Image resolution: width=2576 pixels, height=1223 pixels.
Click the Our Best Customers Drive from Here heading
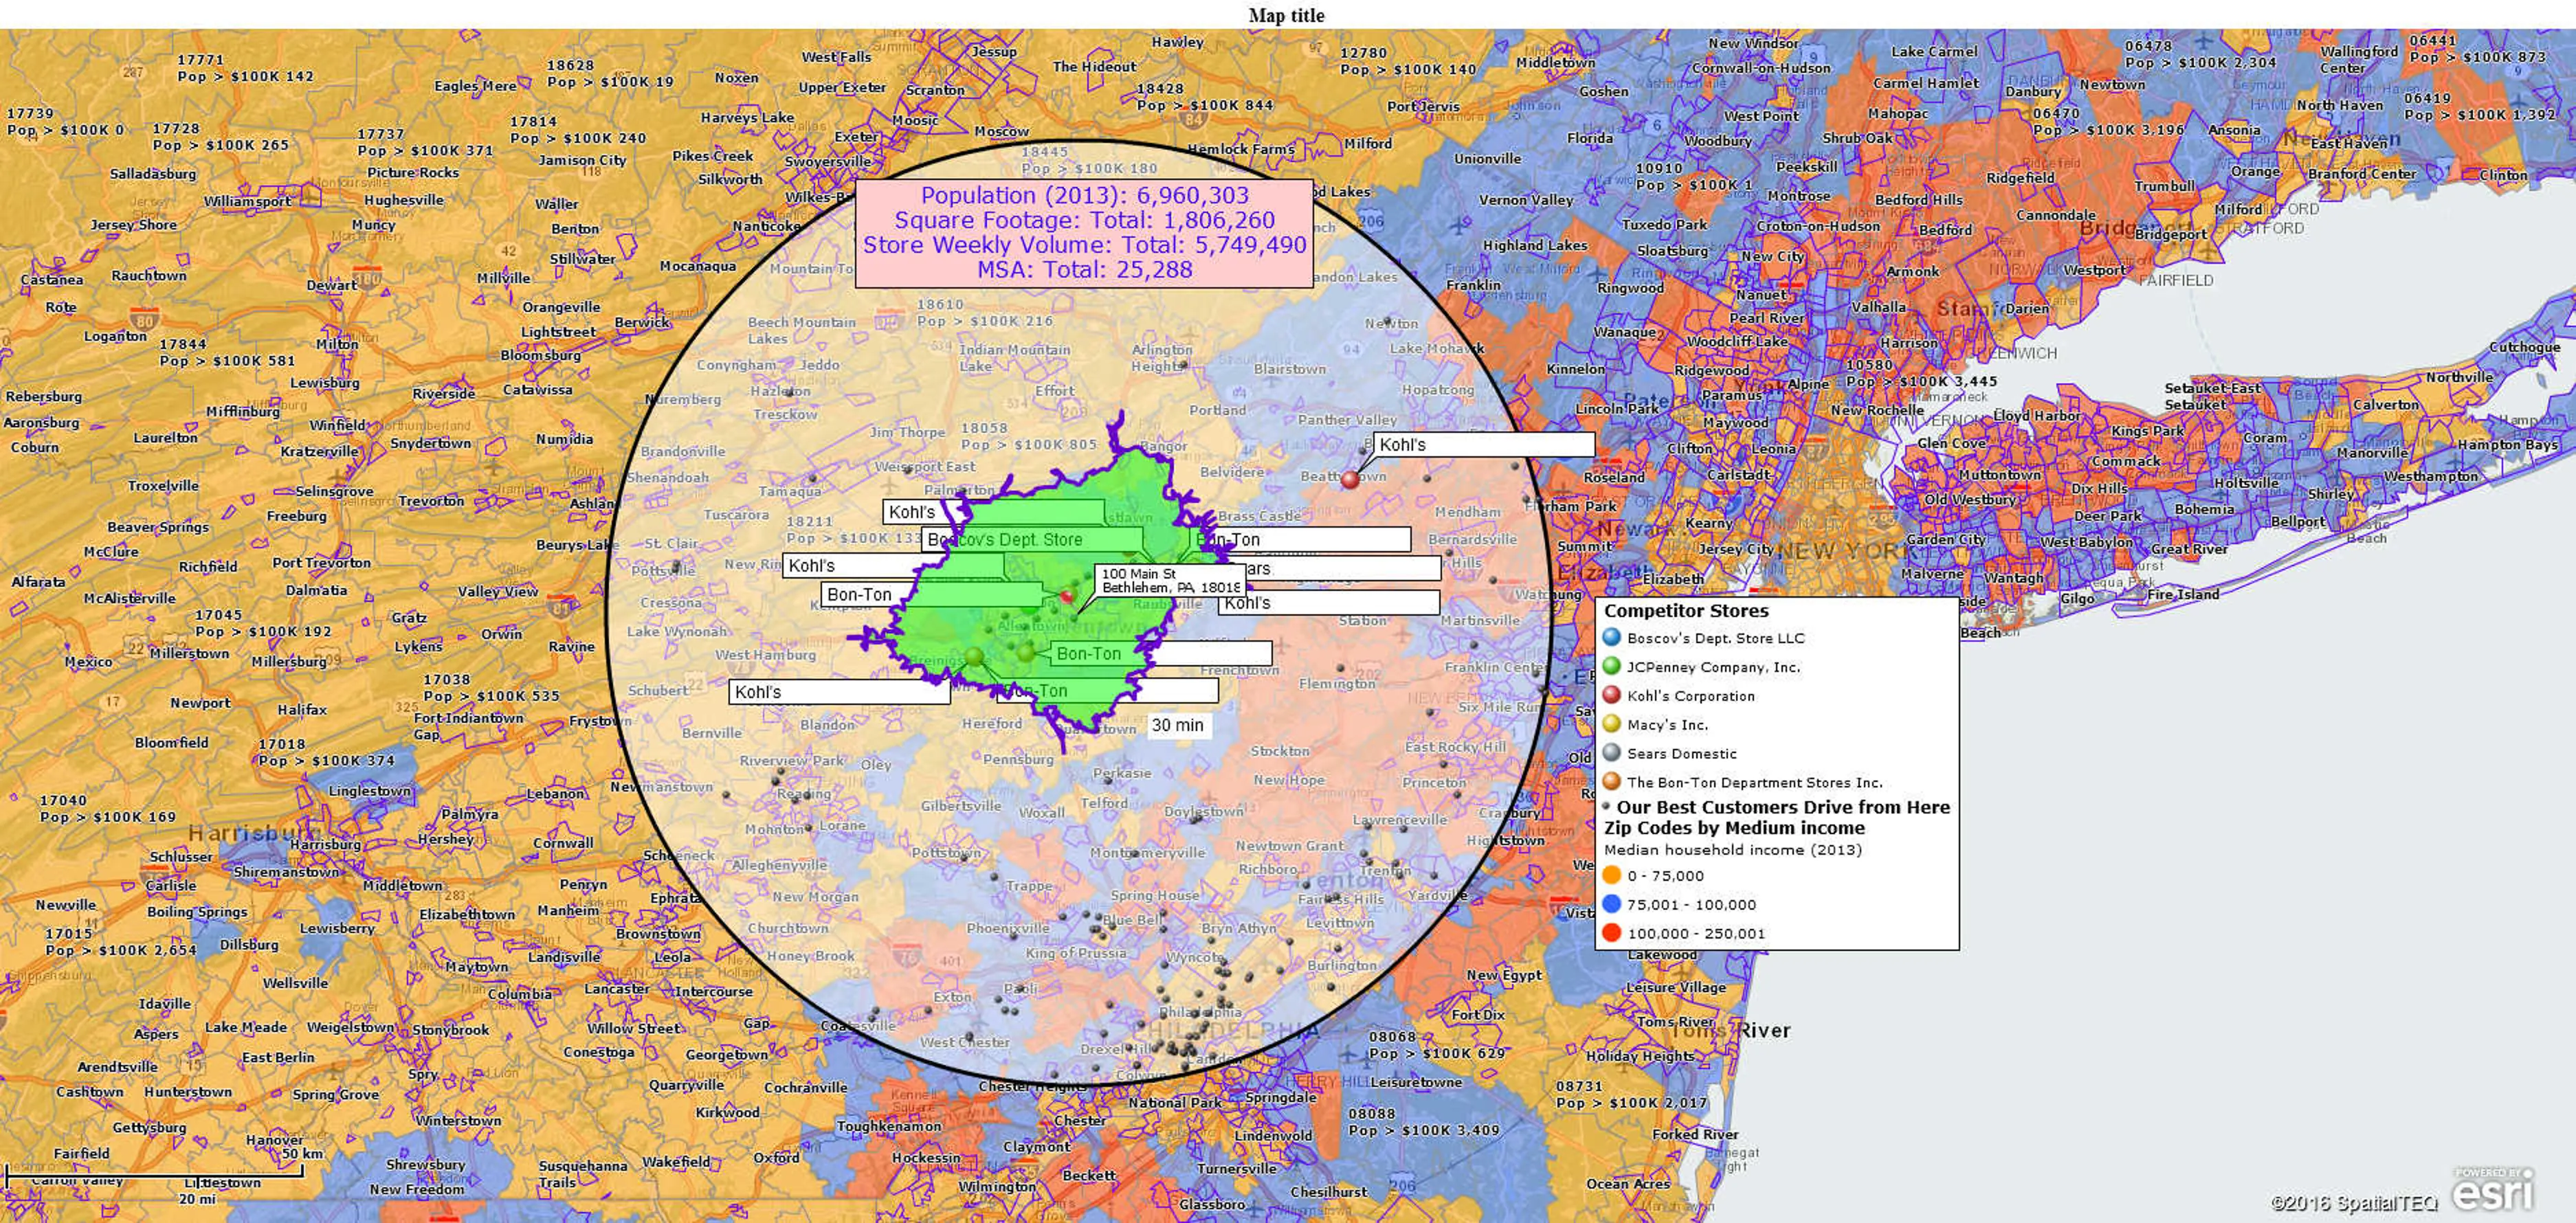click(1783, 807)
